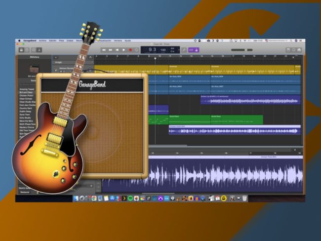
Task: Click the Restaurar button in Library
Action: point(25,192)
